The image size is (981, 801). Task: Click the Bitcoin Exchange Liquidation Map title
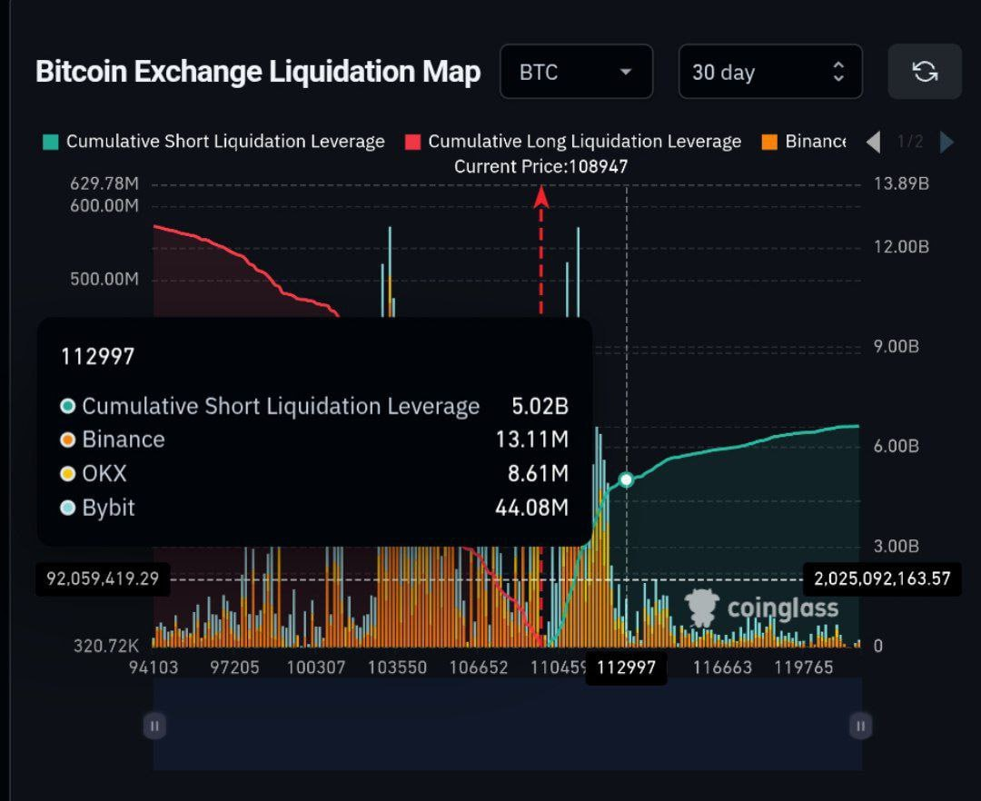258,71
